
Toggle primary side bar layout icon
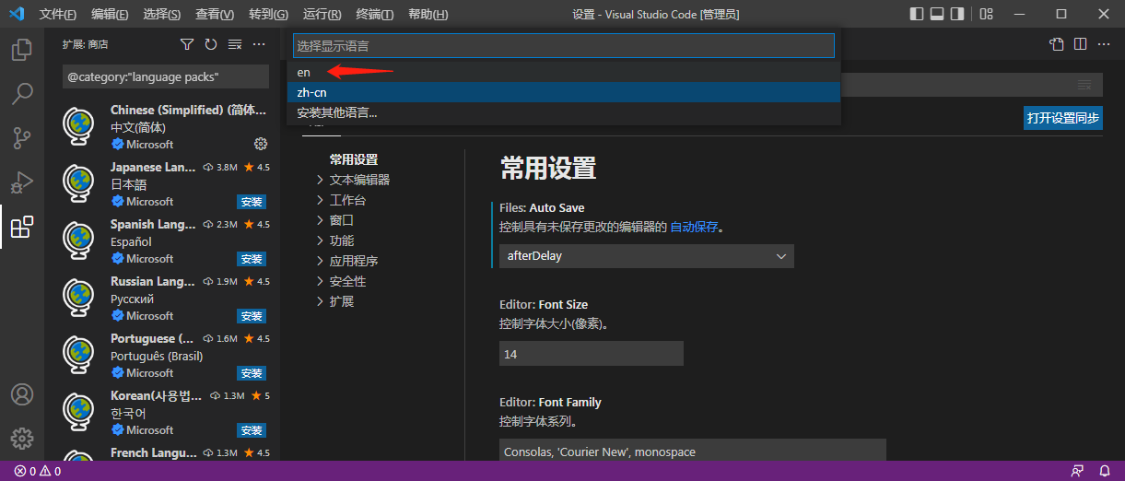pyautogui.click(x=917, y=14)
